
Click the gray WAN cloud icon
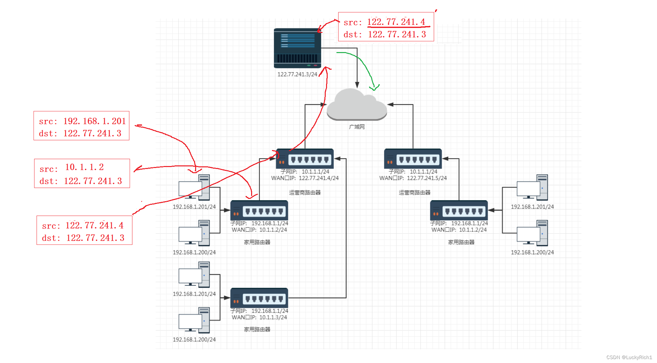click(357, 105)
